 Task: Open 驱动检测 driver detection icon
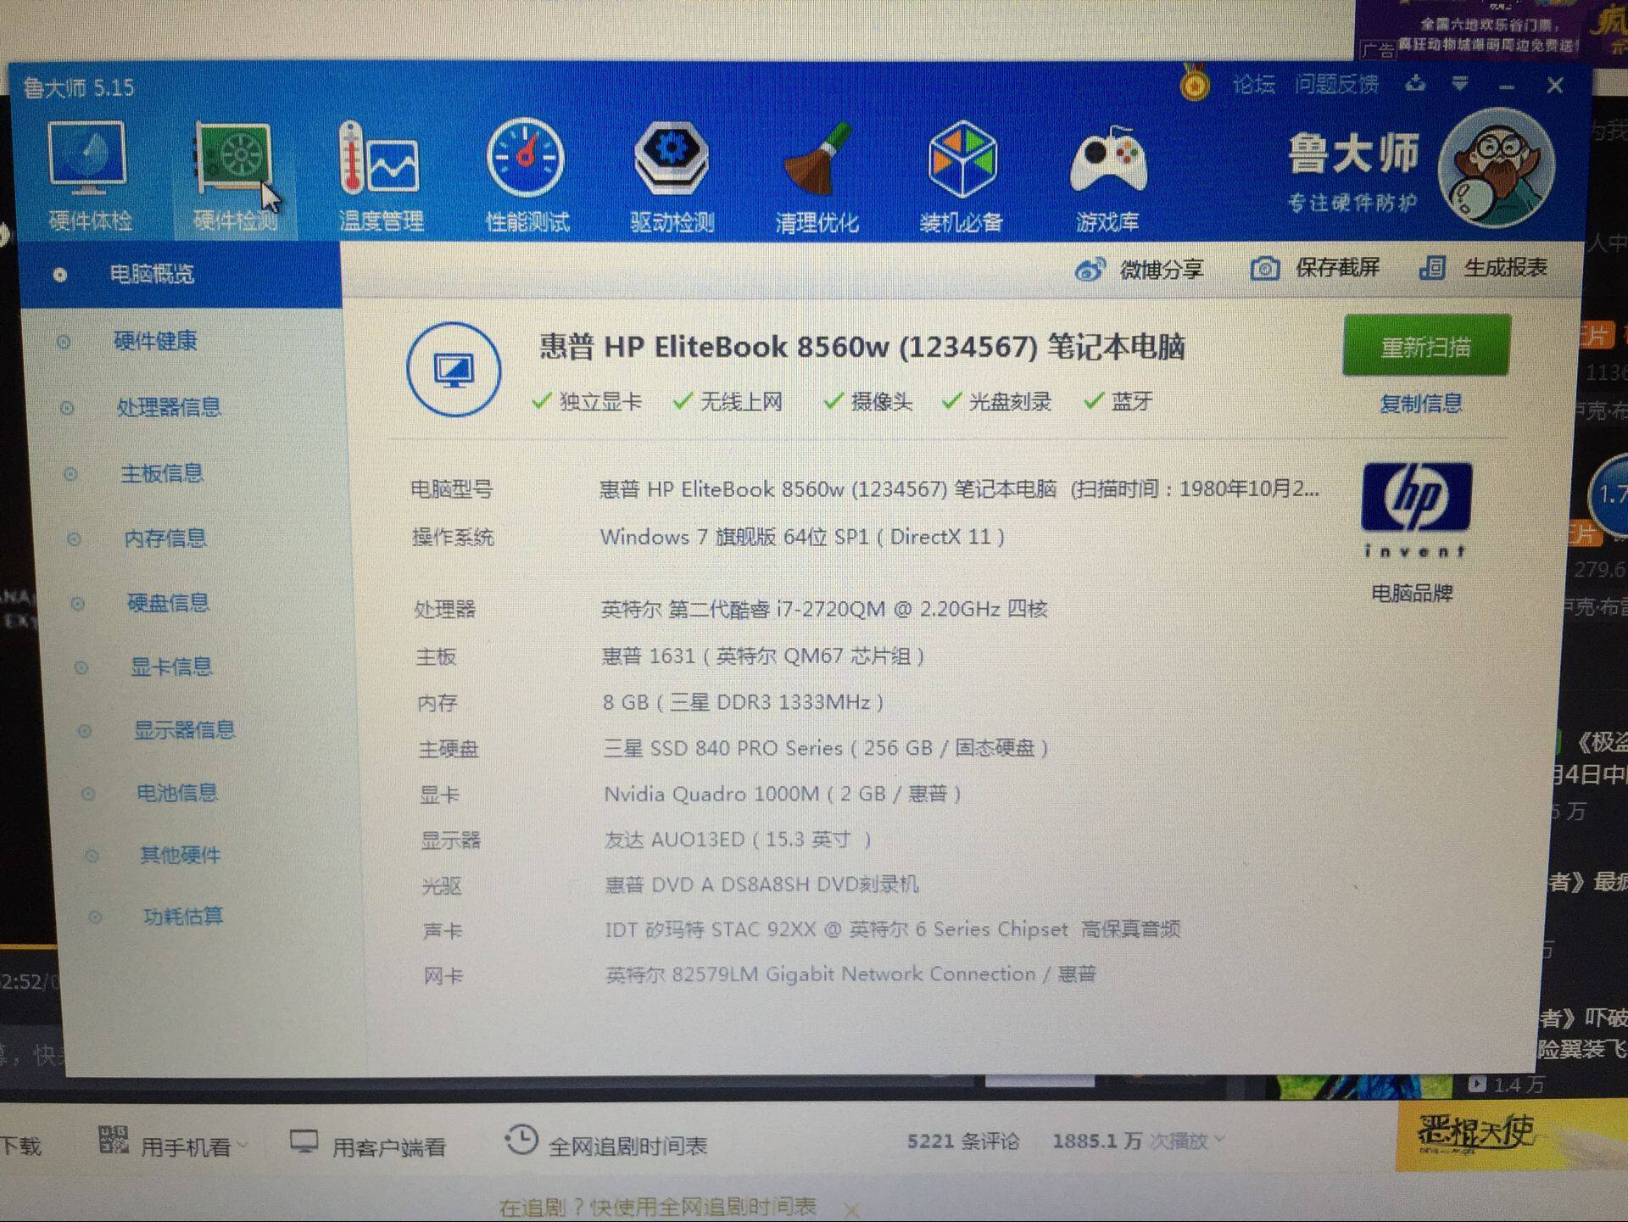[x=671, y=159]
